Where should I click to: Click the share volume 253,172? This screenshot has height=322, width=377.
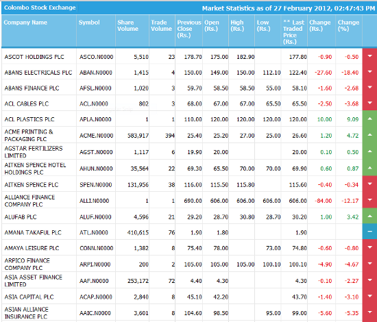click(138, 281)
